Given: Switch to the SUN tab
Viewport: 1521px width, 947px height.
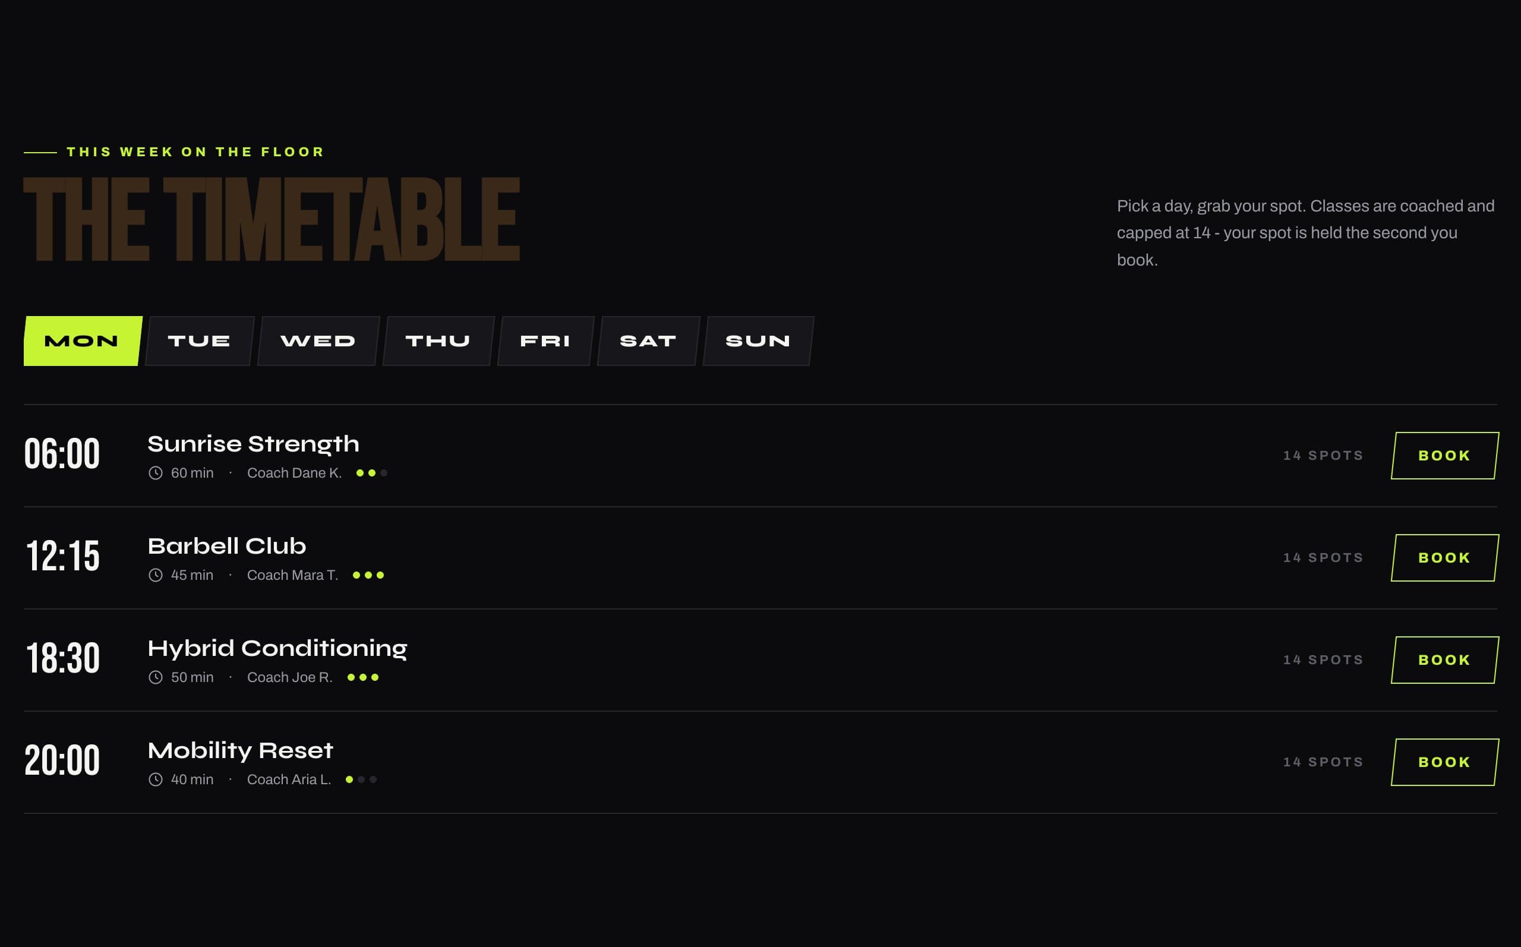Looking at the screenshot, I should tap(758, 341).
